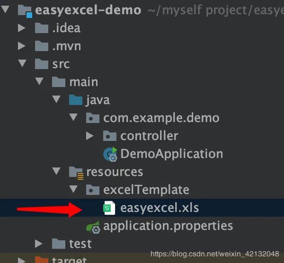Expand the controller package arrow
The height and width of the screenshot is (263, 284).
[90, 136]
